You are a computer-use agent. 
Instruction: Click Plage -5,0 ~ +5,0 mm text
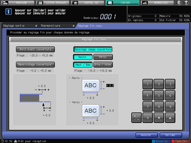35,71
